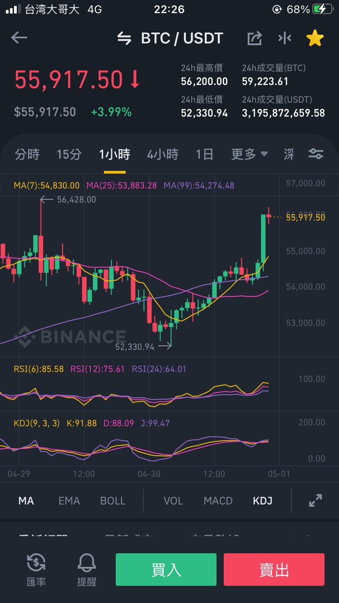This screenshot has height=603, width=339.
Task: Open the 提醒 alert bell
Action: click(x=87, y=570)
